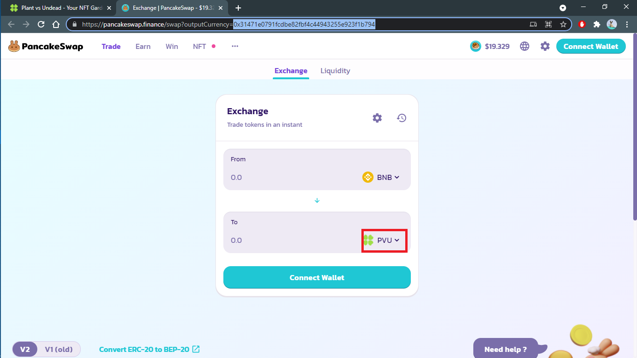The image size is (637, 358).
Task: Close the Plant vs Undead tab
Action: tap(109, 8)
